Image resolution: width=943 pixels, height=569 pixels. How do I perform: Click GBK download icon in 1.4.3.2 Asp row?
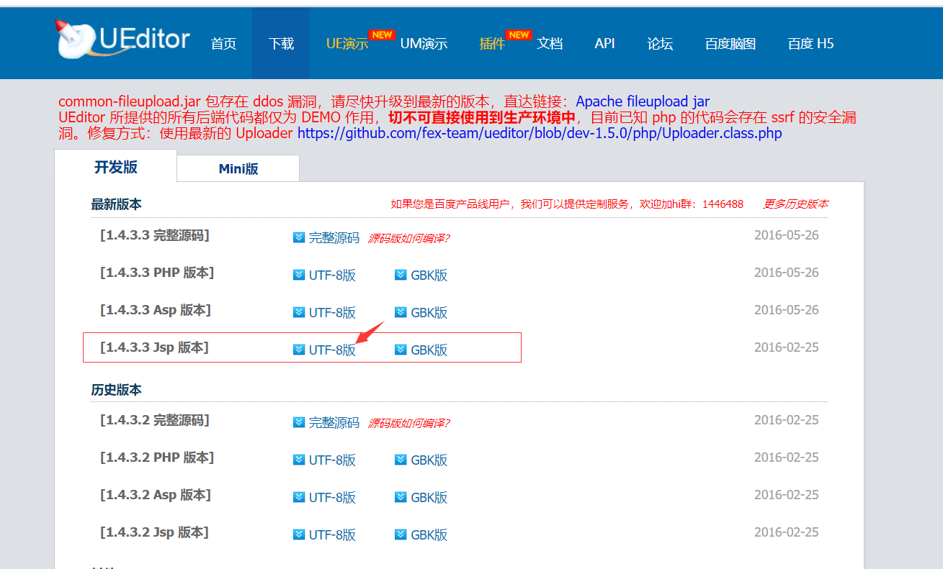(401, 497)
